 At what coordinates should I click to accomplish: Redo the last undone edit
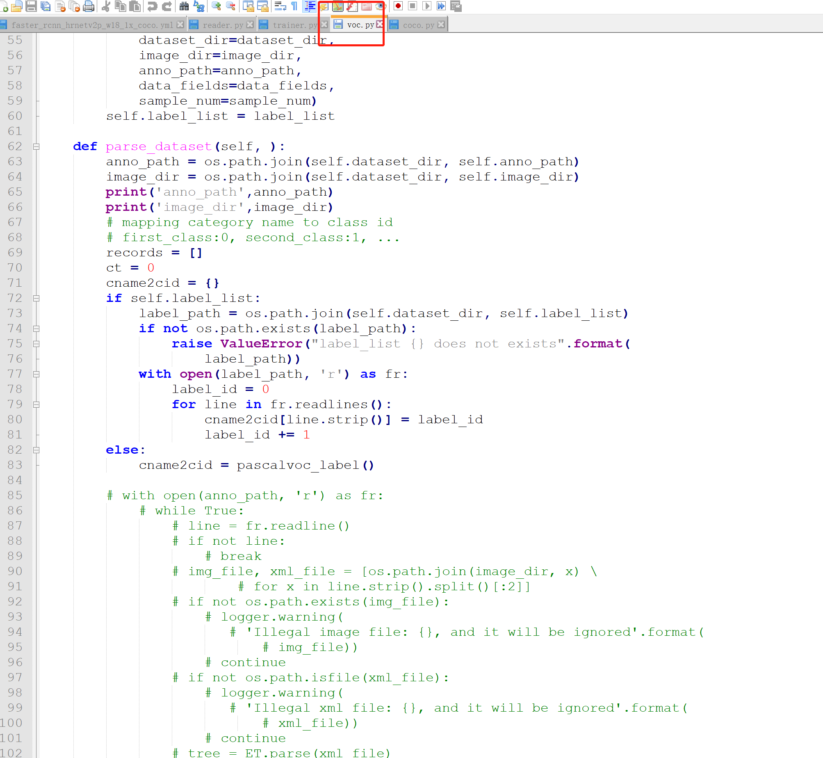click(x=166, y=6)
